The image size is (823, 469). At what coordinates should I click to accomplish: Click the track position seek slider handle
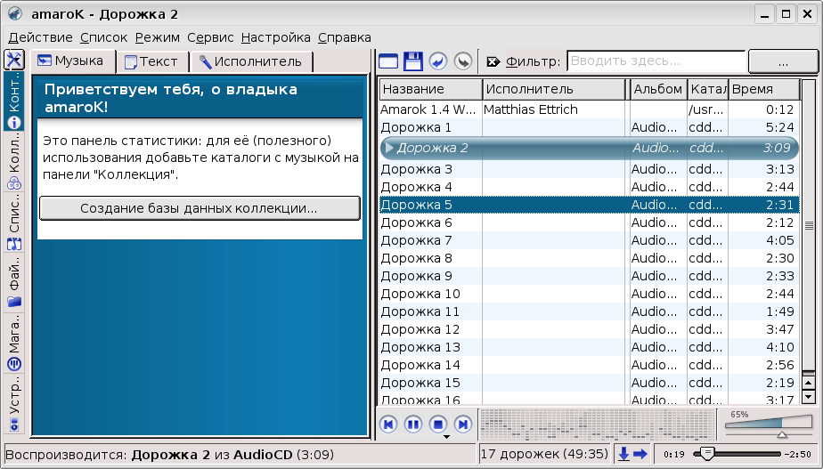pyautogui.click(x=707, y=454)
